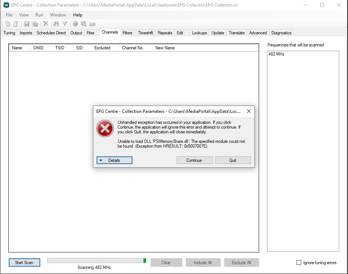Click the New file toolbar icon
This screenshot has width=348, height=274.
pos(8,24)
